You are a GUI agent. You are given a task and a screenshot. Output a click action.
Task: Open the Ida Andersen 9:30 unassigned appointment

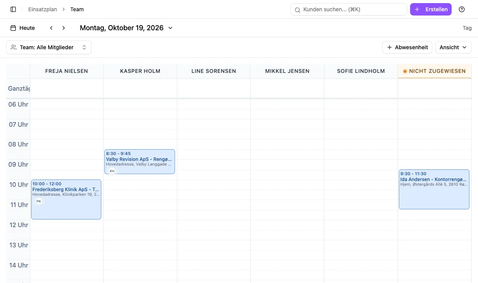pyautogui.click(x=434, y=189)
